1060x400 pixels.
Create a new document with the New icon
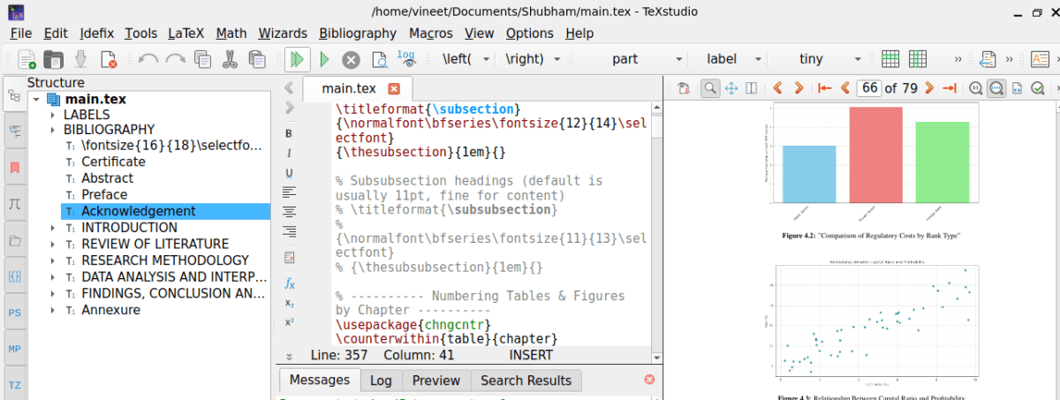[x=27, y=59]
